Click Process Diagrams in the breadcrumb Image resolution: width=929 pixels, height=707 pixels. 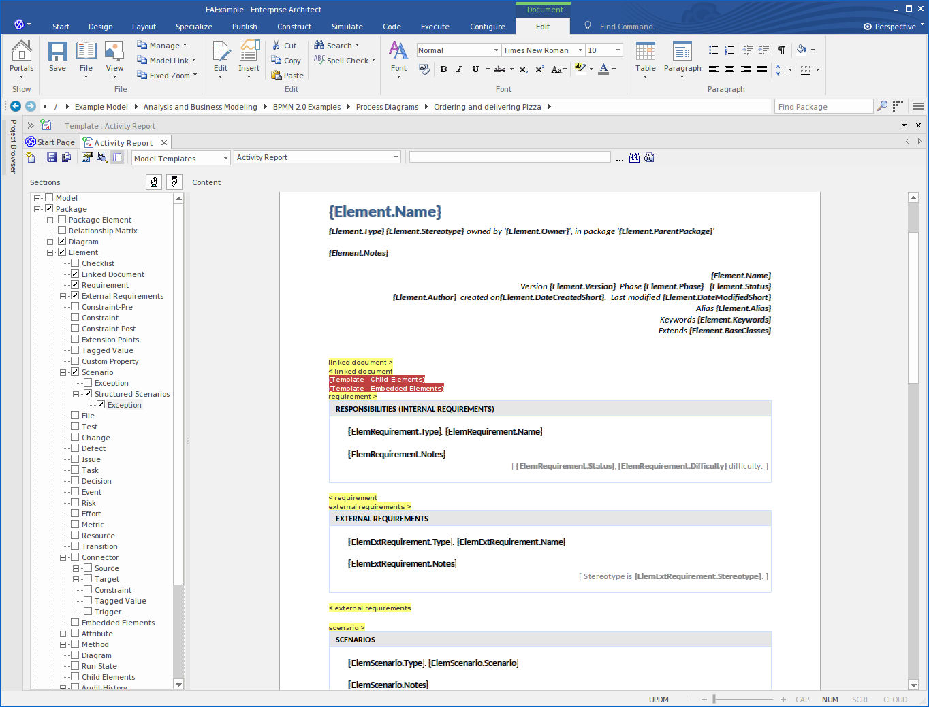387,107
